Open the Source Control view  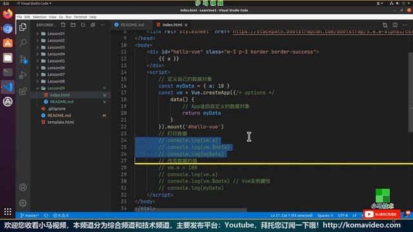[x=23, y=59]
